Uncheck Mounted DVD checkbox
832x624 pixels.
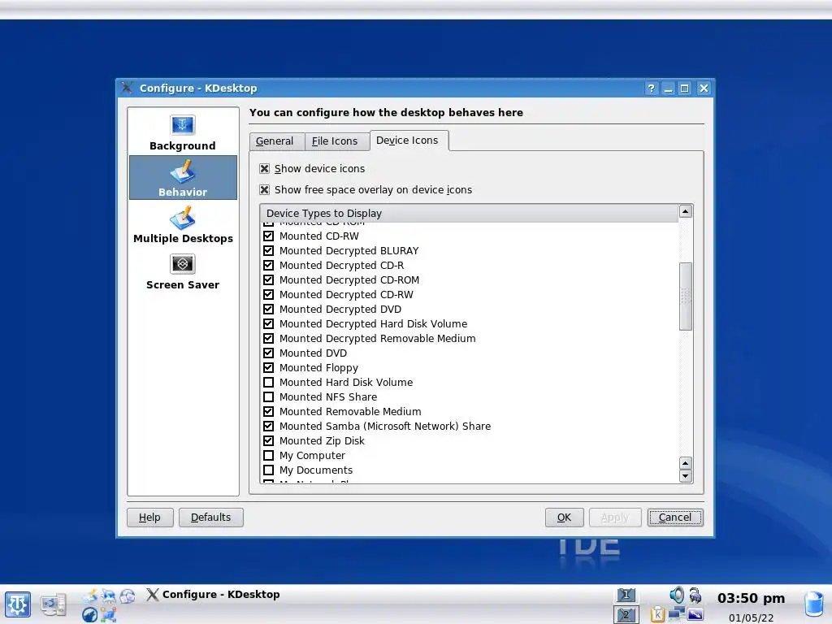point(268,353)
